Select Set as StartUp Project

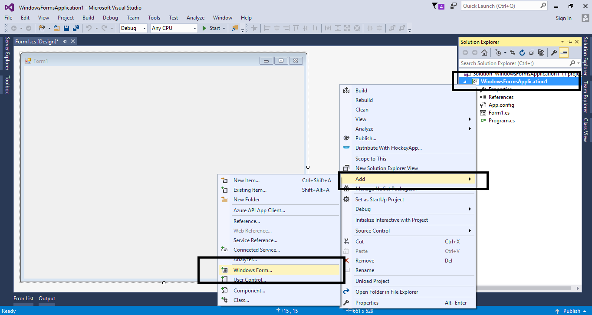point(408,200)
